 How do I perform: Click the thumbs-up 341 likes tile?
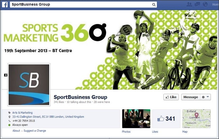(166, 118)
